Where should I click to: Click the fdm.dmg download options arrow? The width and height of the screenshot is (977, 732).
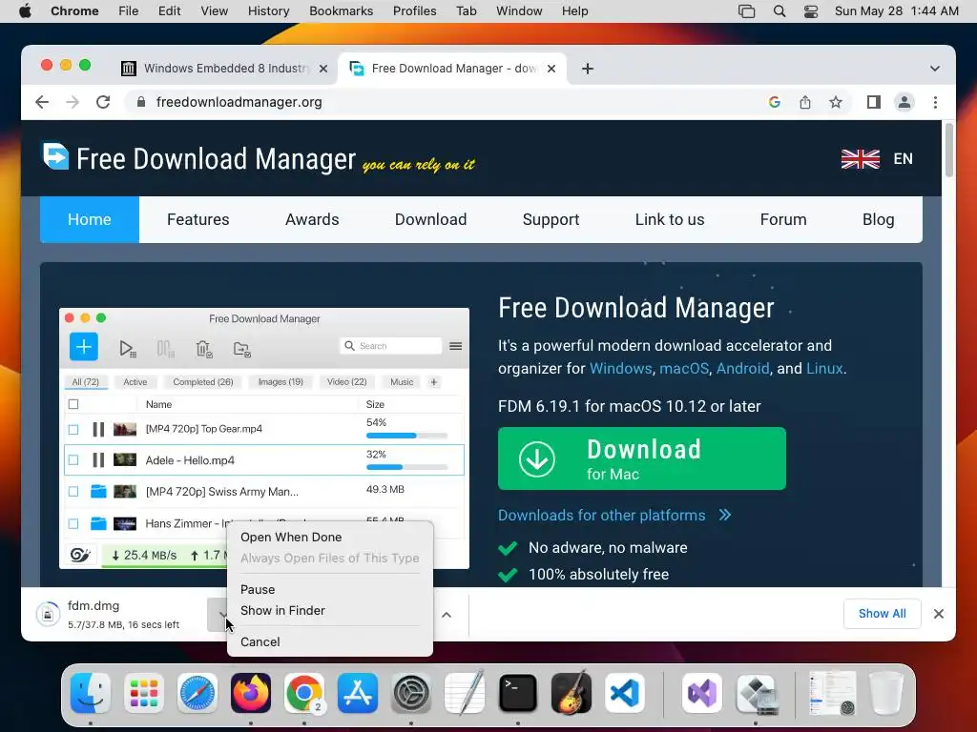[x=218, y=615]
